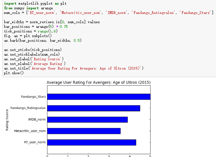Viewport: 216px width, 157px height.
Task: Click the chart title above the plot
Action: tap(99, 82)
